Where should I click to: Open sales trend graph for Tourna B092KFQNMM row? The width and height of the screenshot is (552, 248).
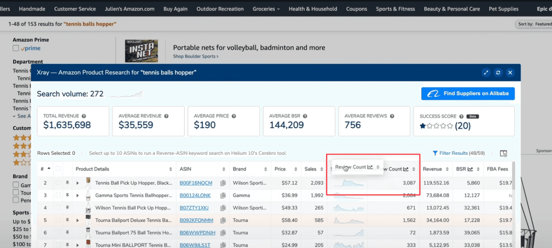(x=349, y=220)
